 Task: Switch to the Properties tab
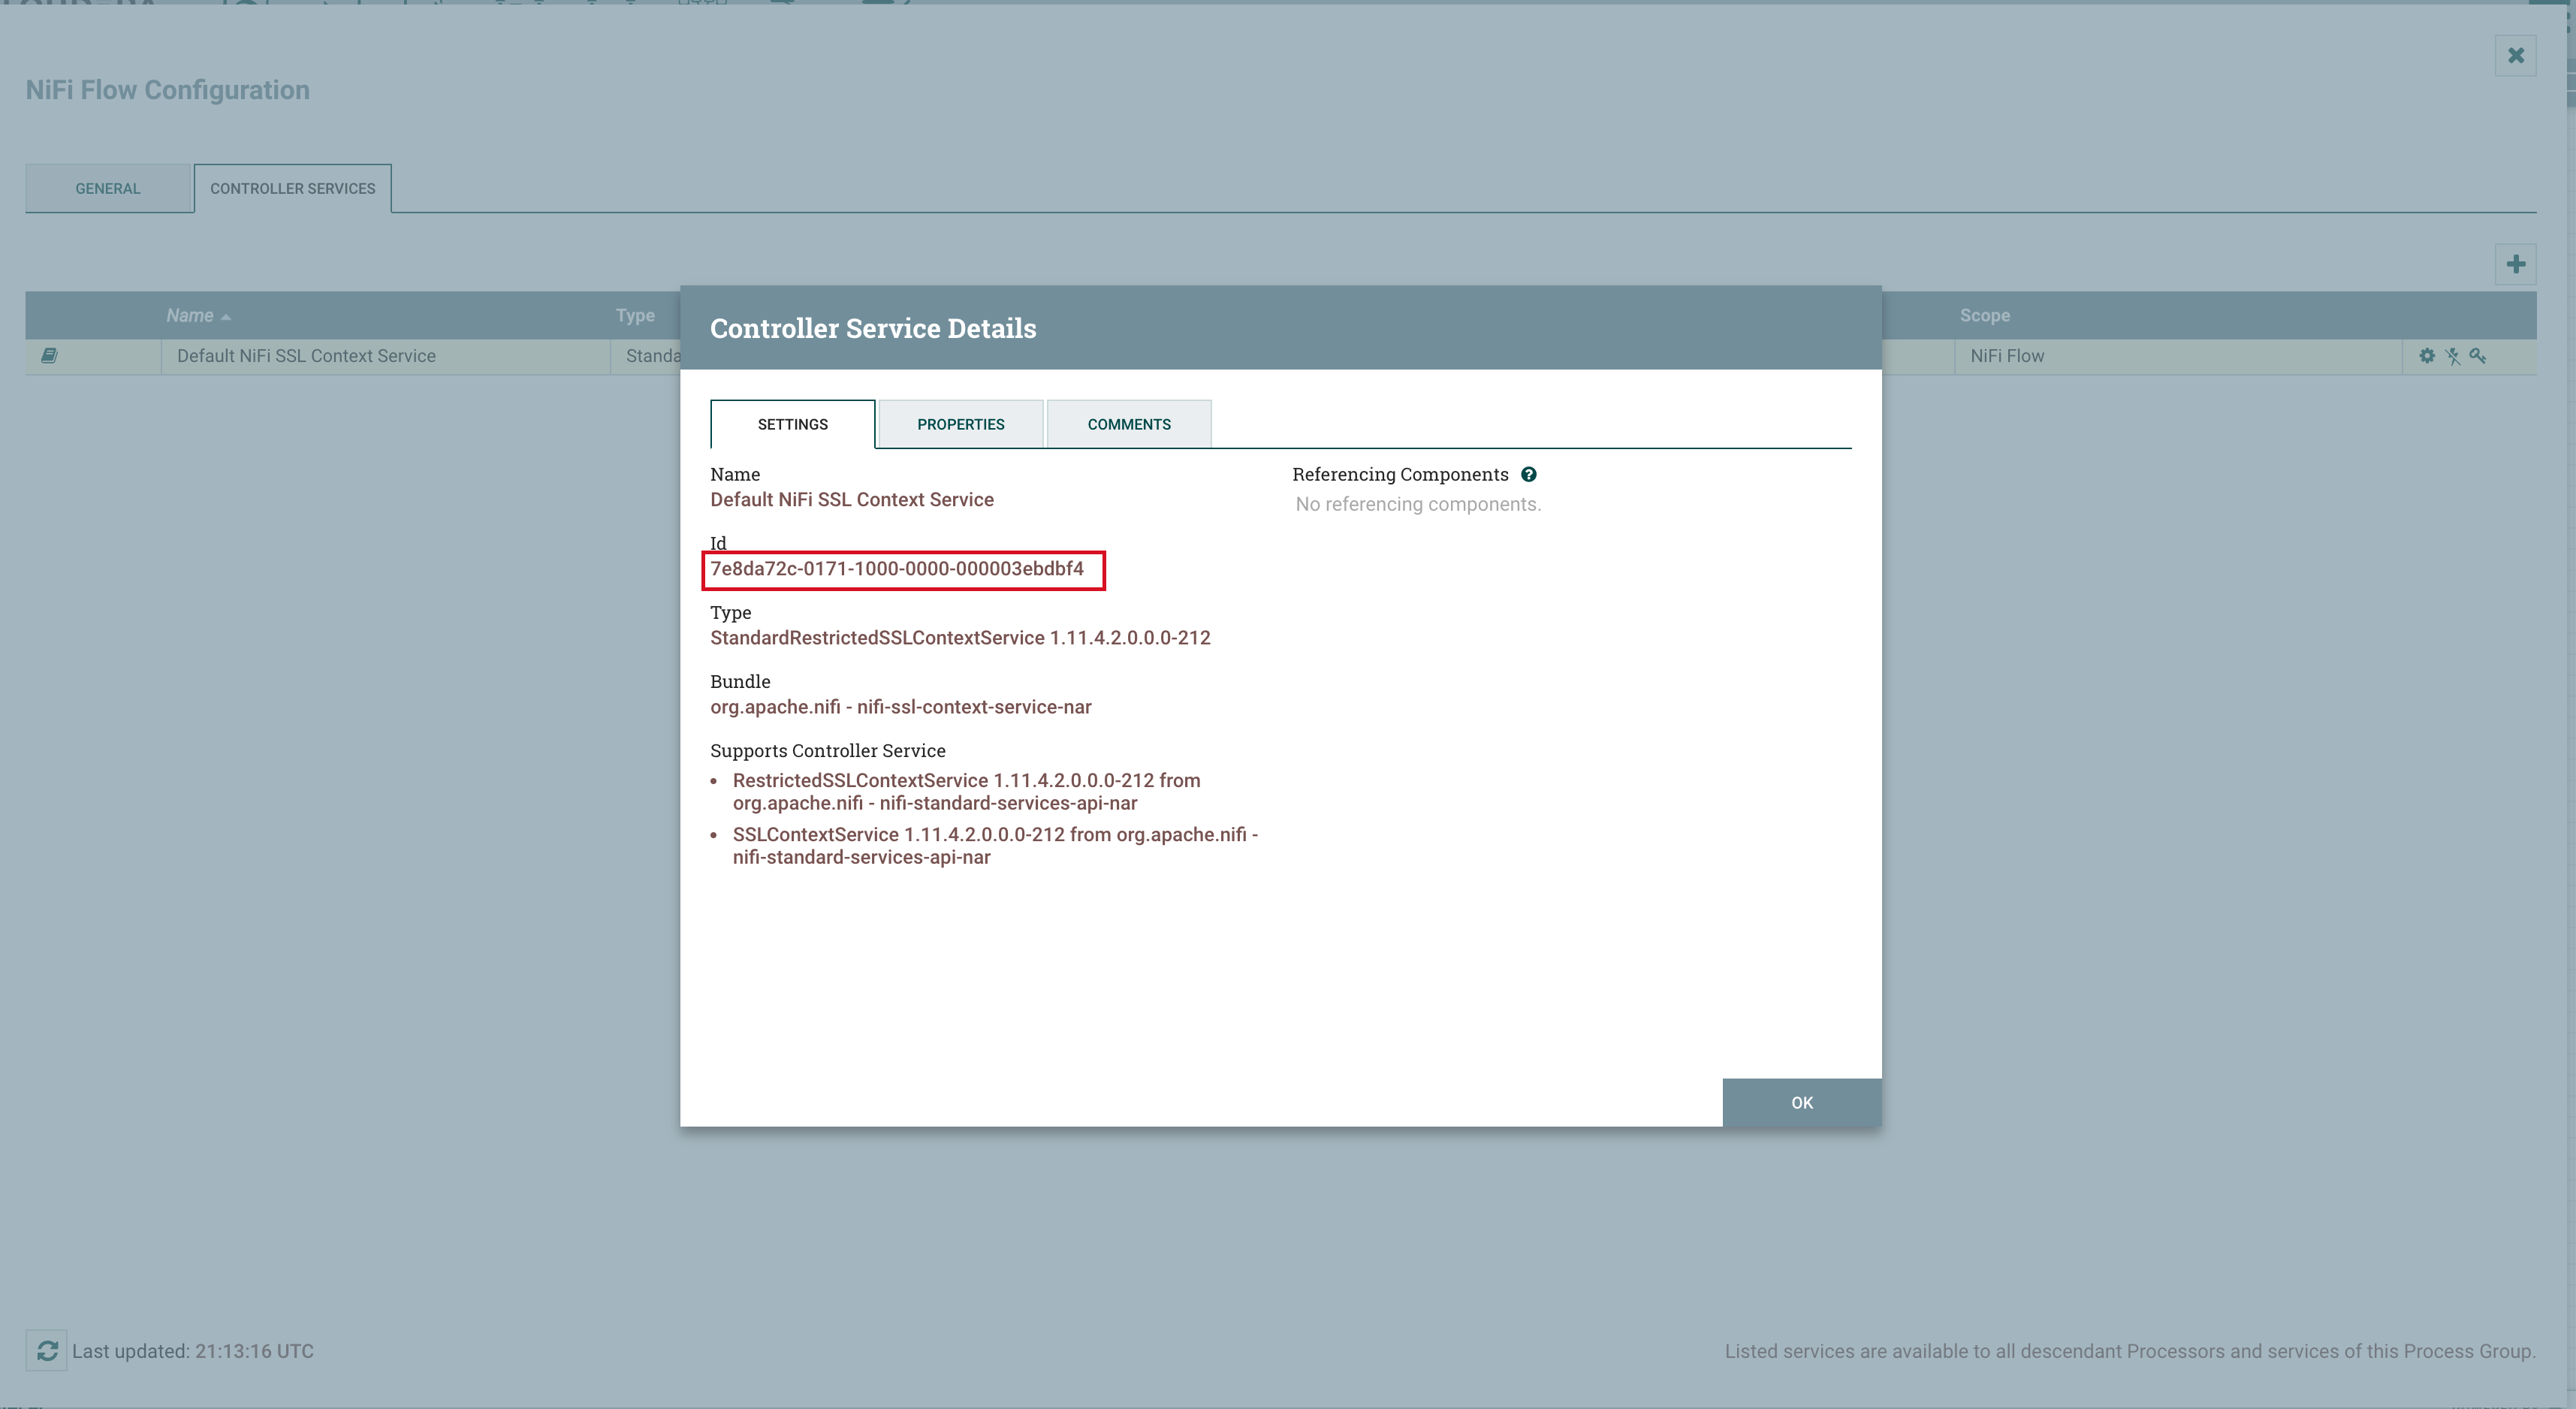[960, 425]
